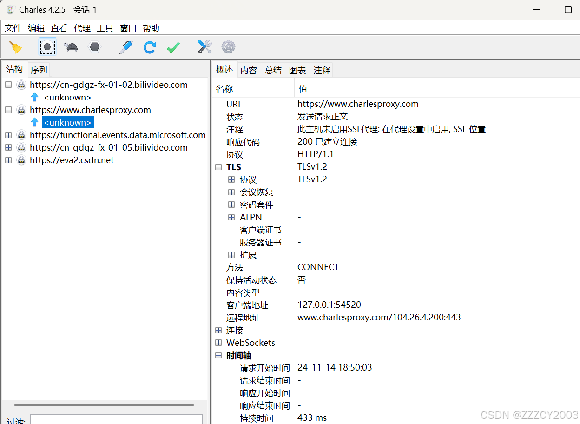Switch to the 内容 tab
The height and width of the screenshot is (424, 580).
(x=249, y=70)
